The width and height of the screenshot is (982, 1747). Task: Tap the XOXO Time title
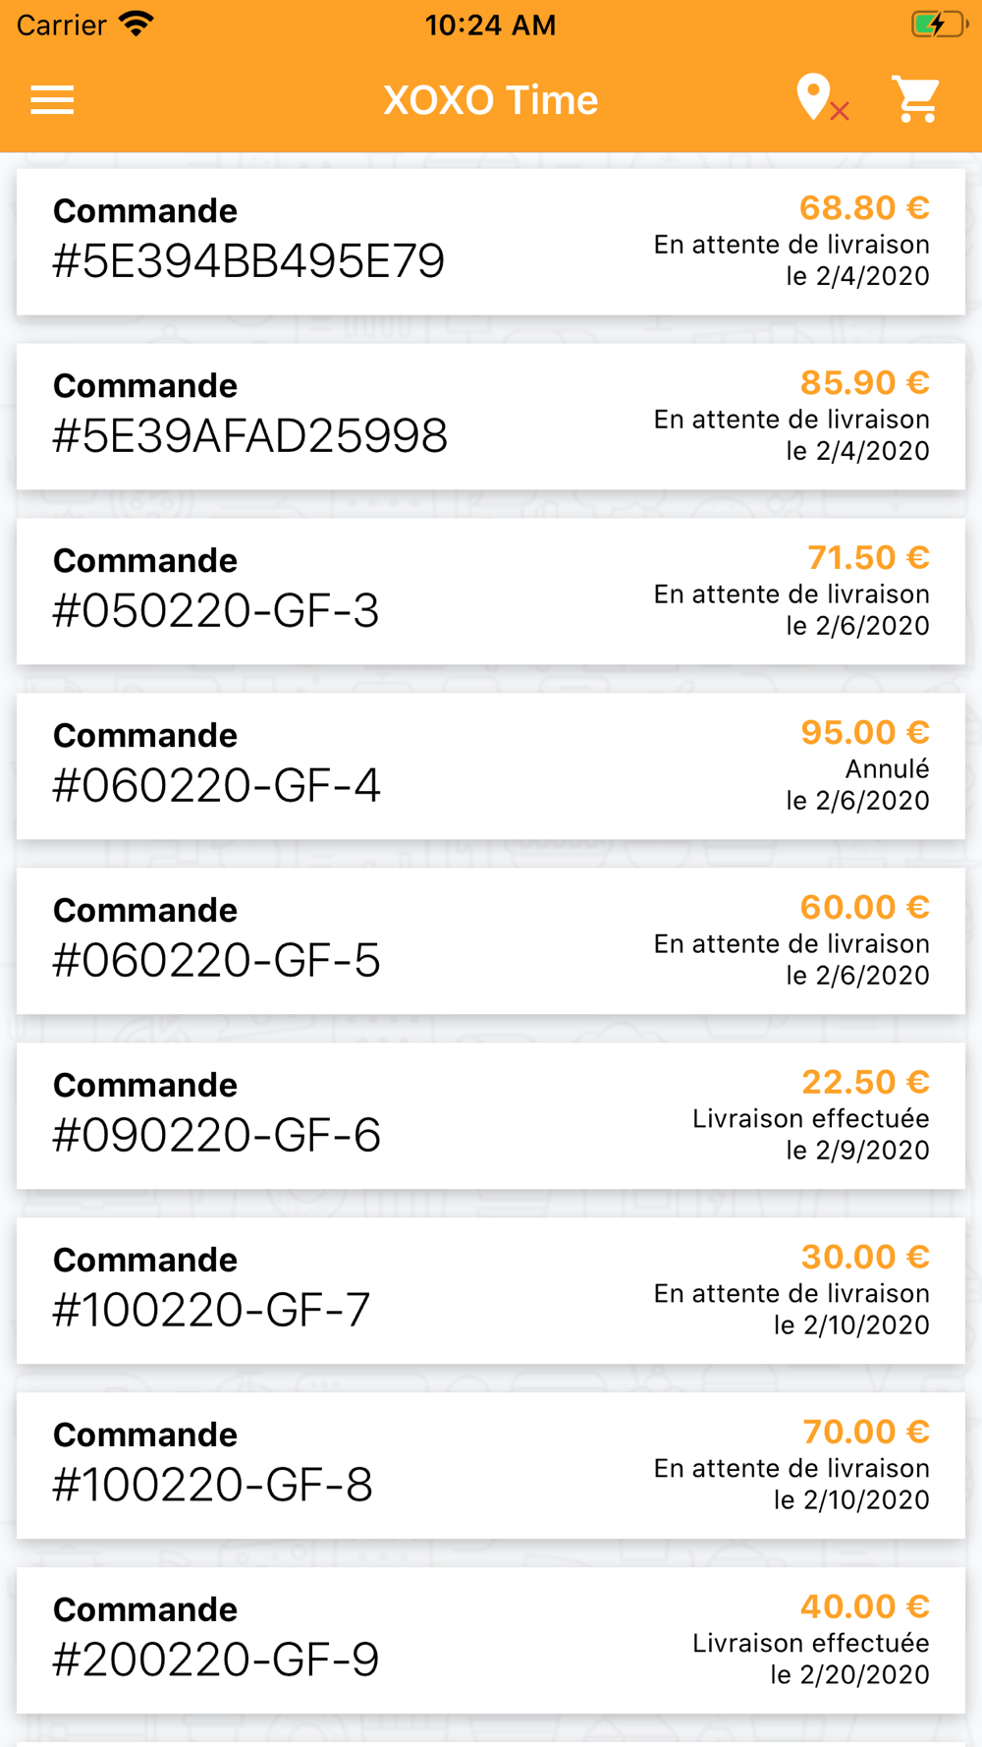point(490,100)
